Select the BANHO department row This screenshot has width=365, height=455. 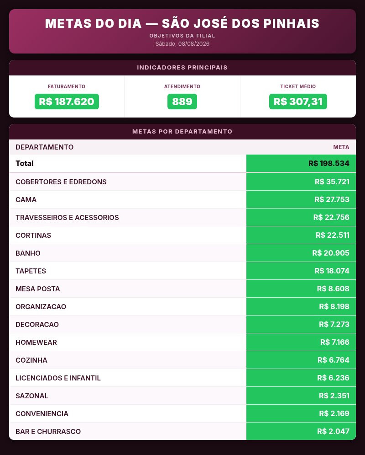click(x=182, y=253)
